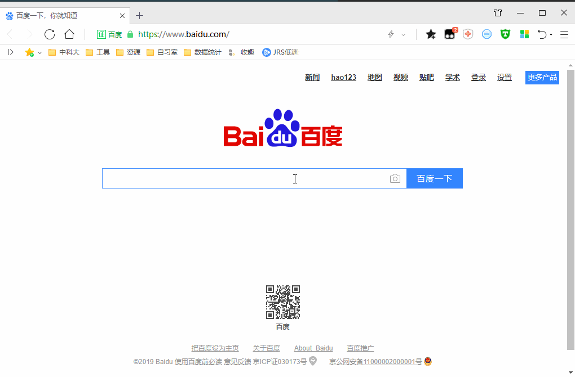Click the scrollbar down arrow
The width and height of the screenshot is (575, 377).
[x=570, y=372]
